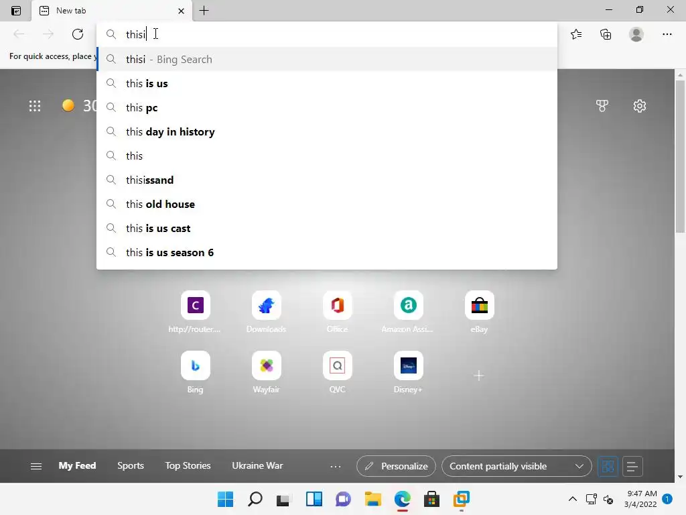Show more feed topics ellipsis
686x515 pixels.
coord(335,467)
